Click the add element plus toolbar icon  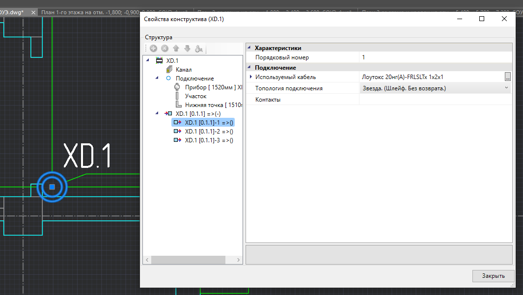(x=153, y=49)
